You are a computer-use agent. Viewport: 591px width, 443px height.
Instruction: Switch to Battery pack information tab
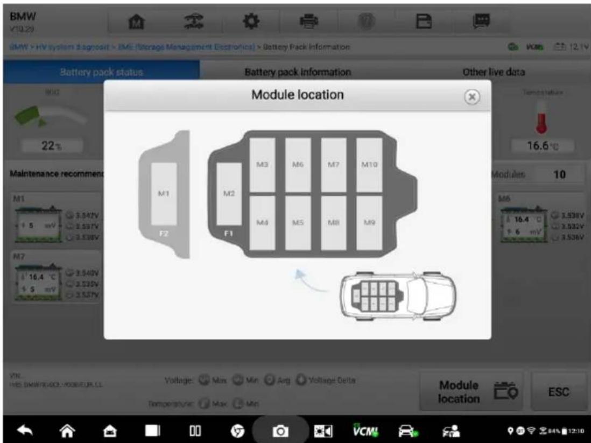pos(298,72)
